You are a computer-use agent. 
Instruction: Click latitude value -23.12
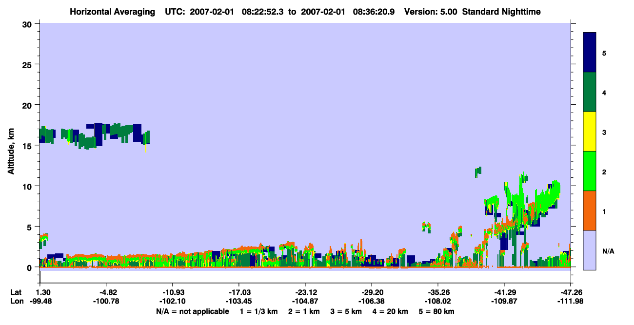click(x=305, y=292)
